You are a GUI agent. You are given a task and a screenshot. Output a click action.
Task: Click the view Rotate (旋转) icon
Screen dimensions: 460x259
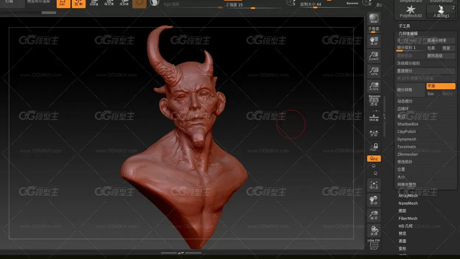click(x=374, y=231)
